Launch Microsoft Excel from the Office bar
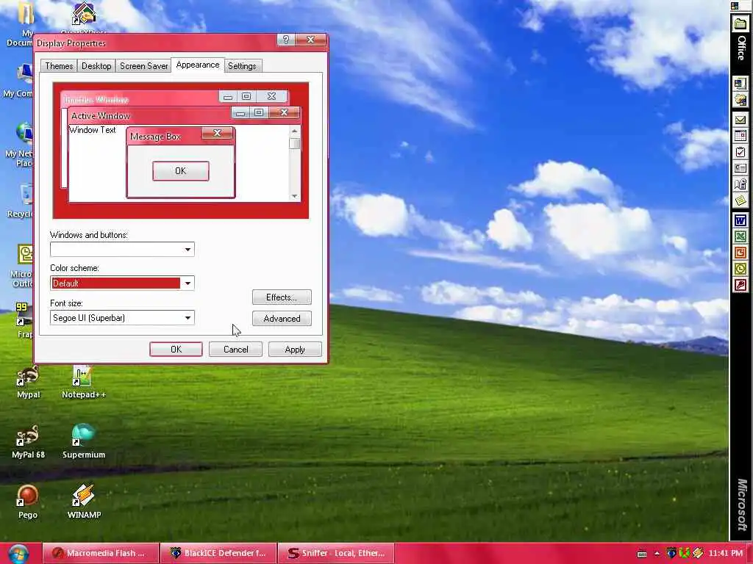Image resolution: width=753 pixels, height=564 pixels. [740, 237]
